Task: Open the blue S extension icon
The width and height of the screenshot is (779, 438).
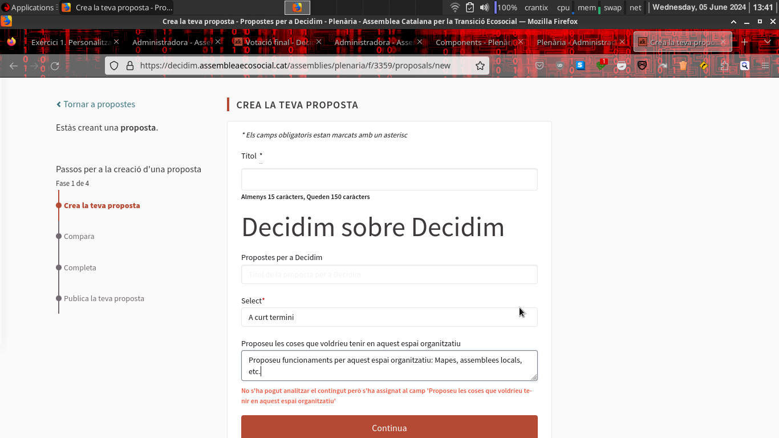Action: [581, 66]
